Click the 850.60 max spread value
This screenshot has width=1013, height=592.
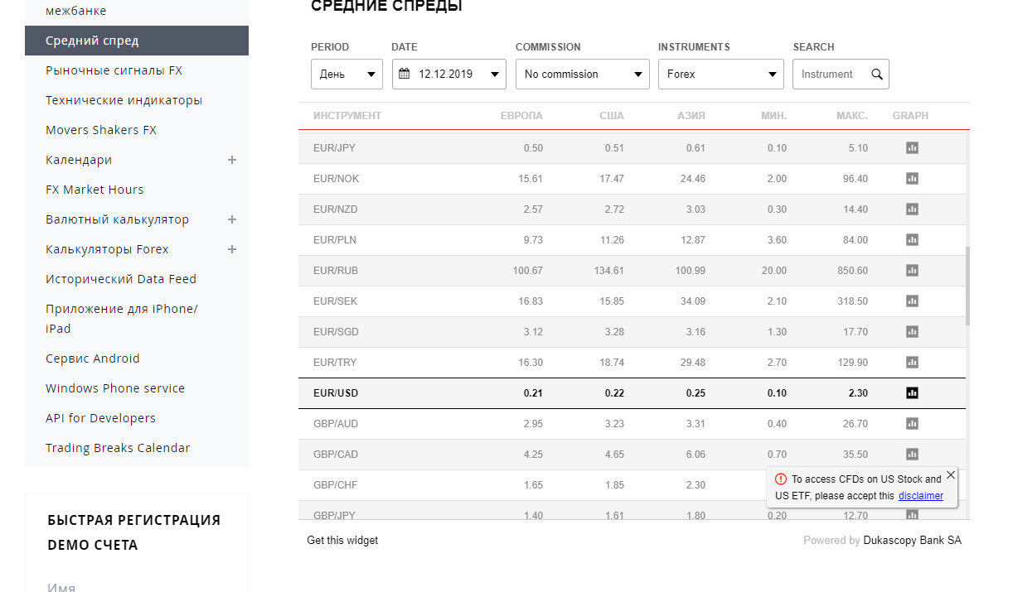[852, 271]
